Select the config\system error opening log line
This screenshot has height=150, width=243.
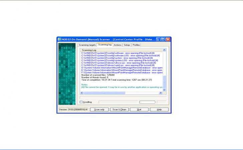coord(117,58)
